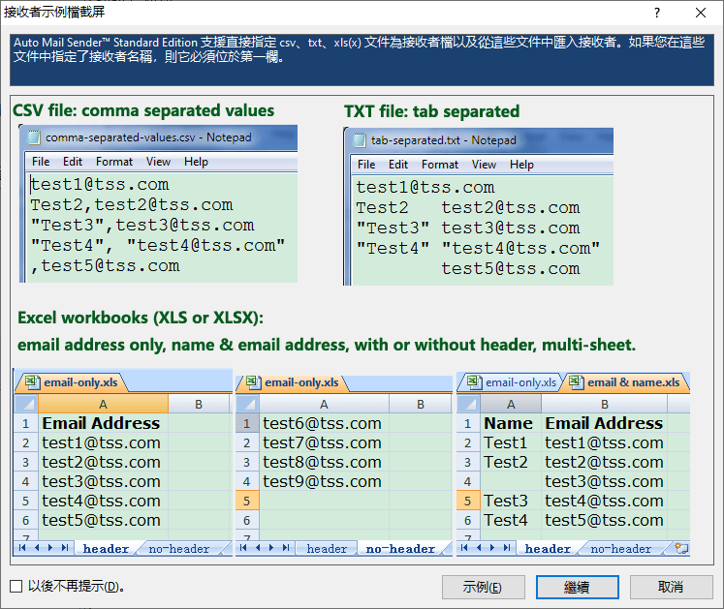Screen dimensions: 724x609
Task: Select header sheet tab in email & name.xls workbook
Action: [548, 549]
